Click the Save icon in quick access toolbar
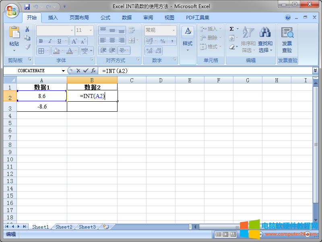The width and height of the screenshot is (322, 242). (x=27, y=7)
